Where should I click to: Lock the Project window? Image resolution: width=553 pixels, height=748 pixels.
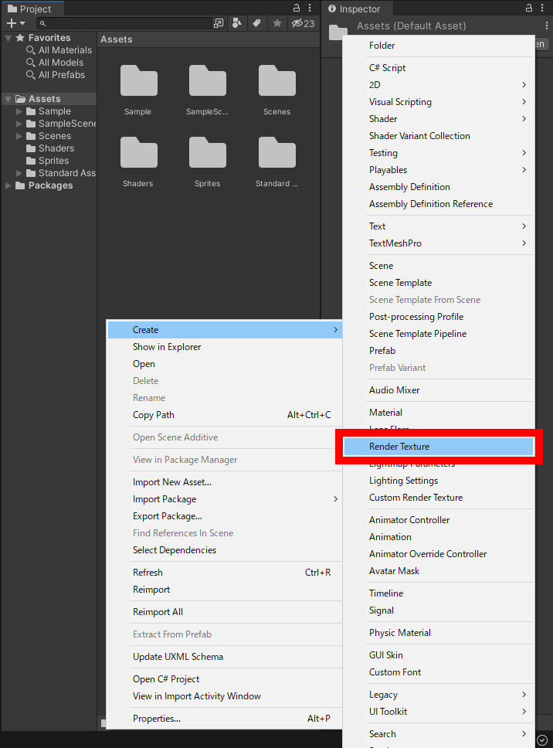(x=296, y=7)
